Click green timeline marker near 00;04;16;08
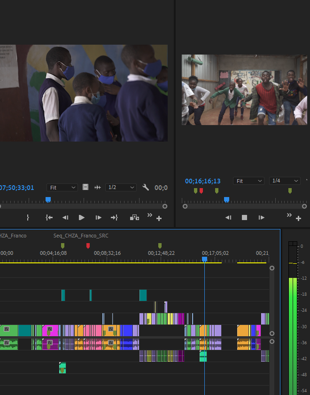 pos(62,246)
